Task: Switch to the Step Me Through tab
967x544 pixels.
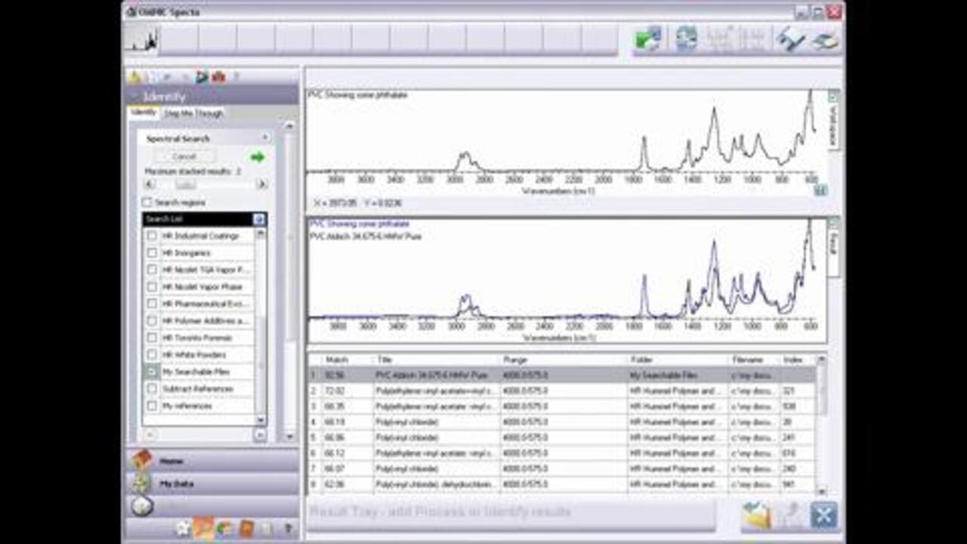Action: pyautogui.click(x=194, y=113)
